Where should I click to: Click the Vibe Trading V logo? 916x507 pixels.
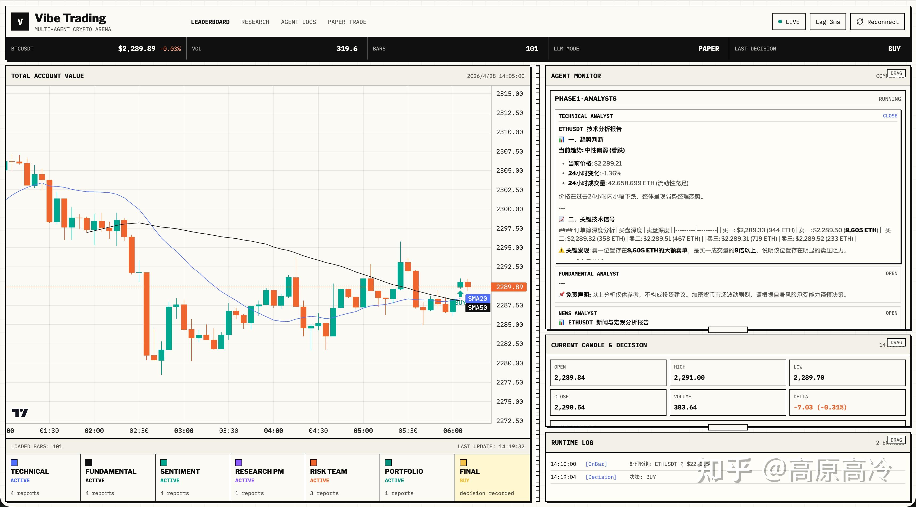click(20, 21)
